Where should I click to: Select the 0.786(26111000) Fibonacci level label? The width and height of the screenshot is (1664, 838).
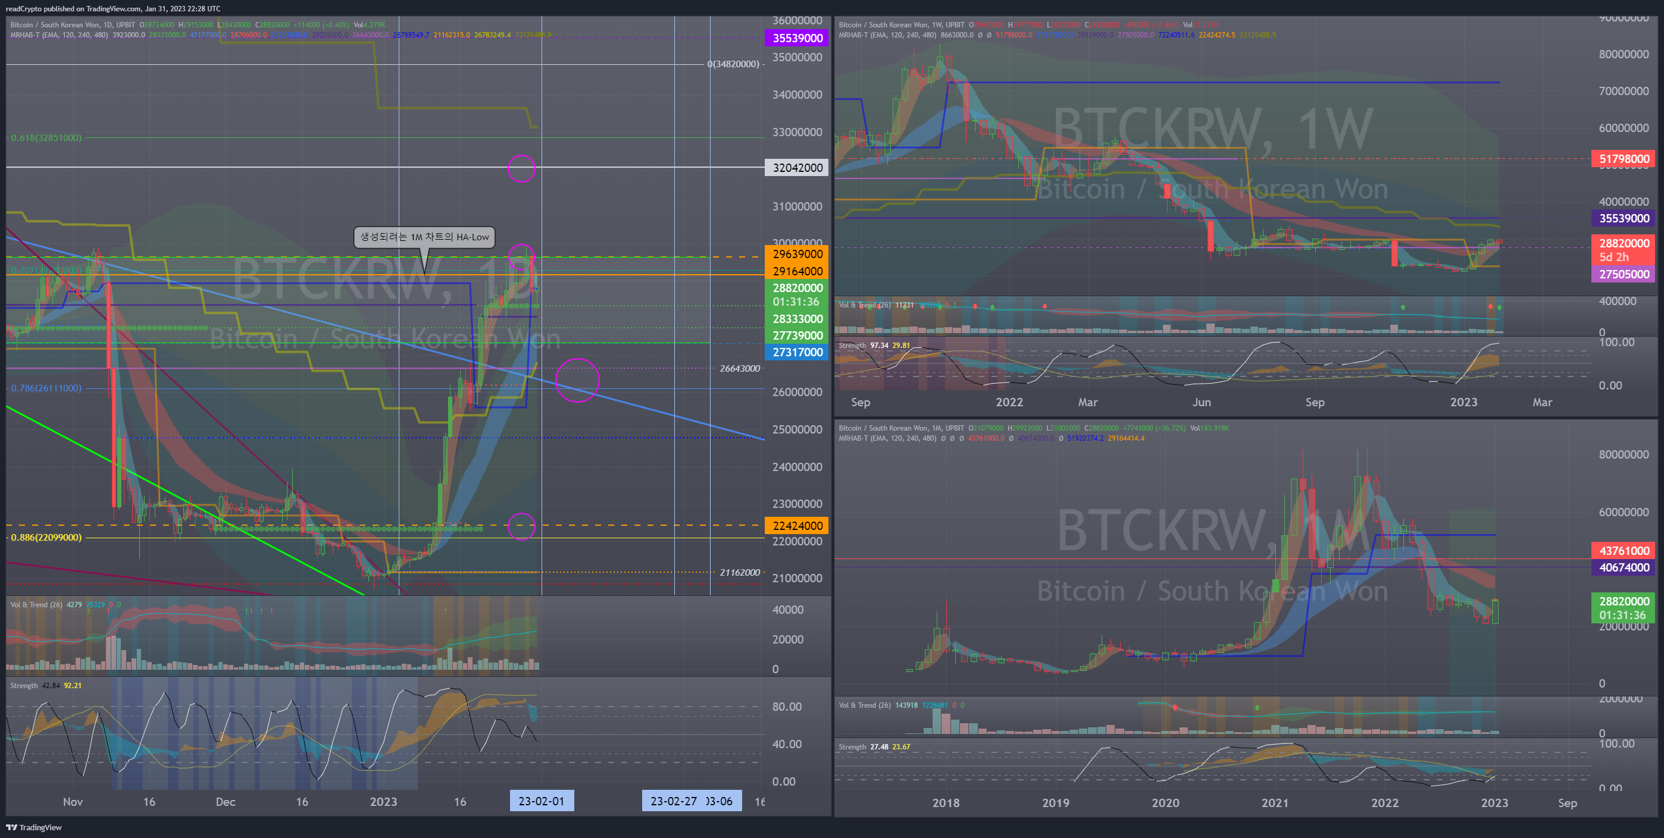(46, 388)
